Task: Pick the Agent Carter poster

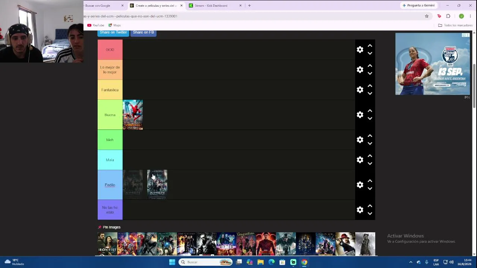Action: pyautogui.click(x=345, y=244)
